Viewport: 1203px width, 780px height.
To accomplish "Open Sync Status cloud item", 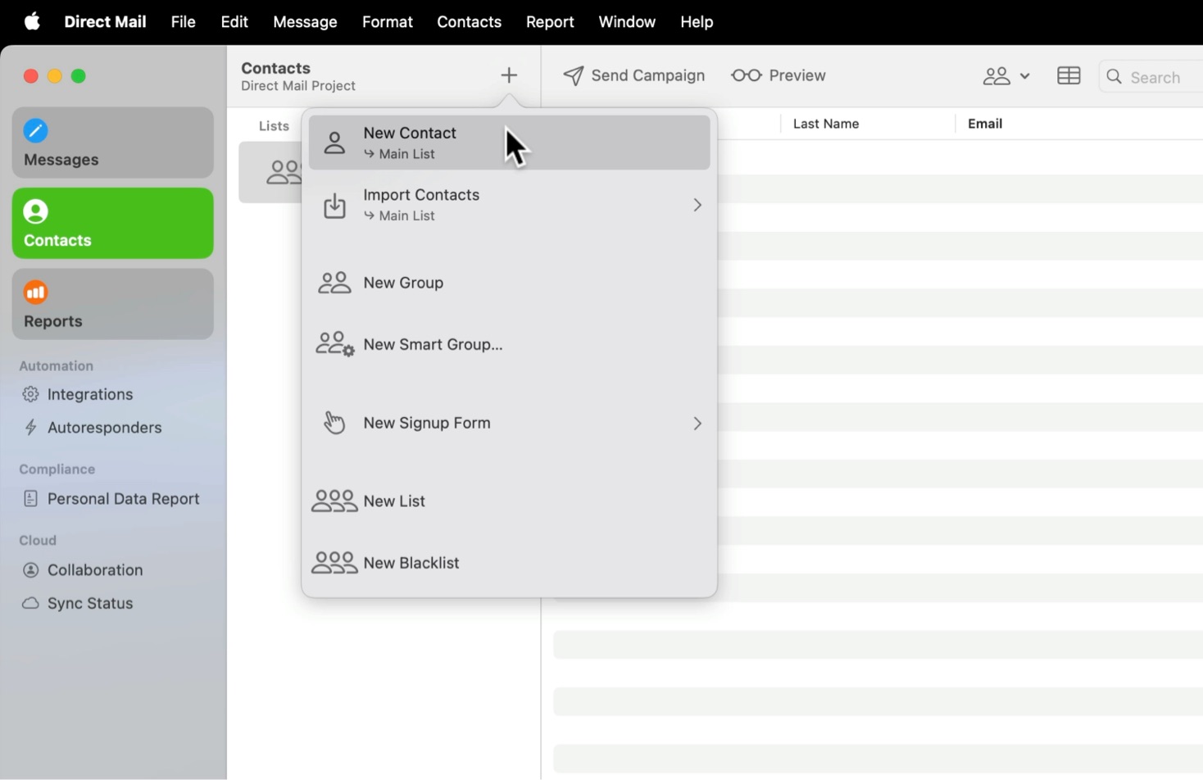I will click(89, 603).
